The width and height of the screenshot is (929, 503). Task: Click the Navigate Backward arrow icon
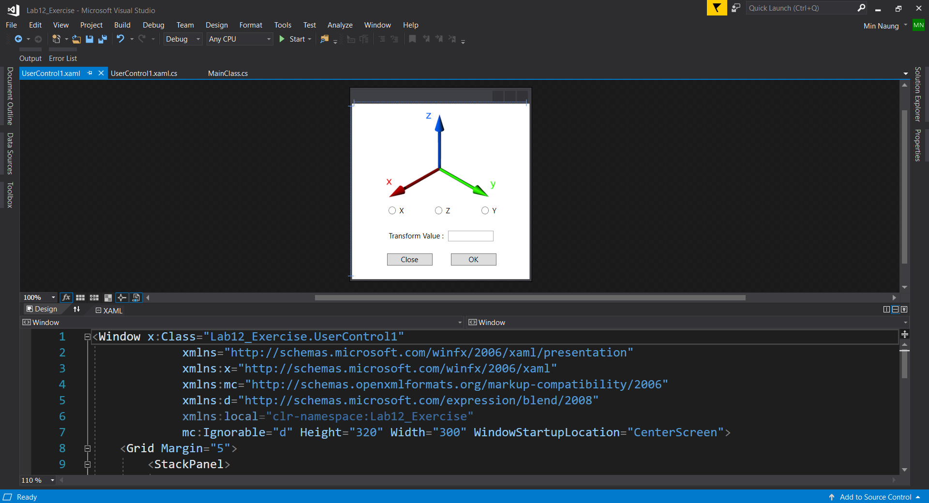click(18, 39)
